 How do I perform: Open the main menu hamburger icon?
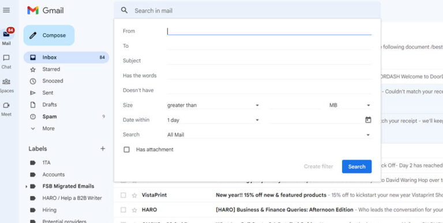coord(6,10)
